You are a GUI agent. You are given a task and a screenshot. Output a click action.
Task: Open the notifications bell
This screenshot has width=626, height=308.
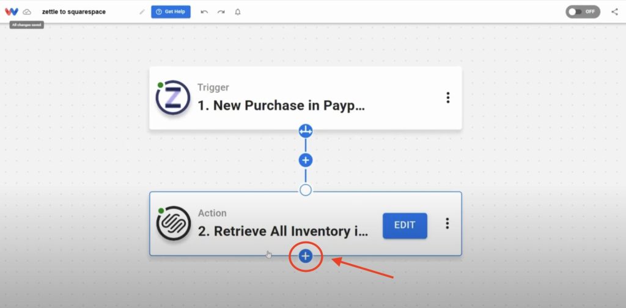238,12
